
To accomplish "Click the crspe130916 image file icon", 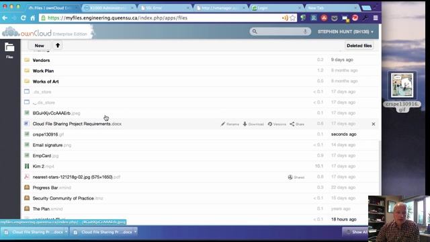I will tap(27, 134).
